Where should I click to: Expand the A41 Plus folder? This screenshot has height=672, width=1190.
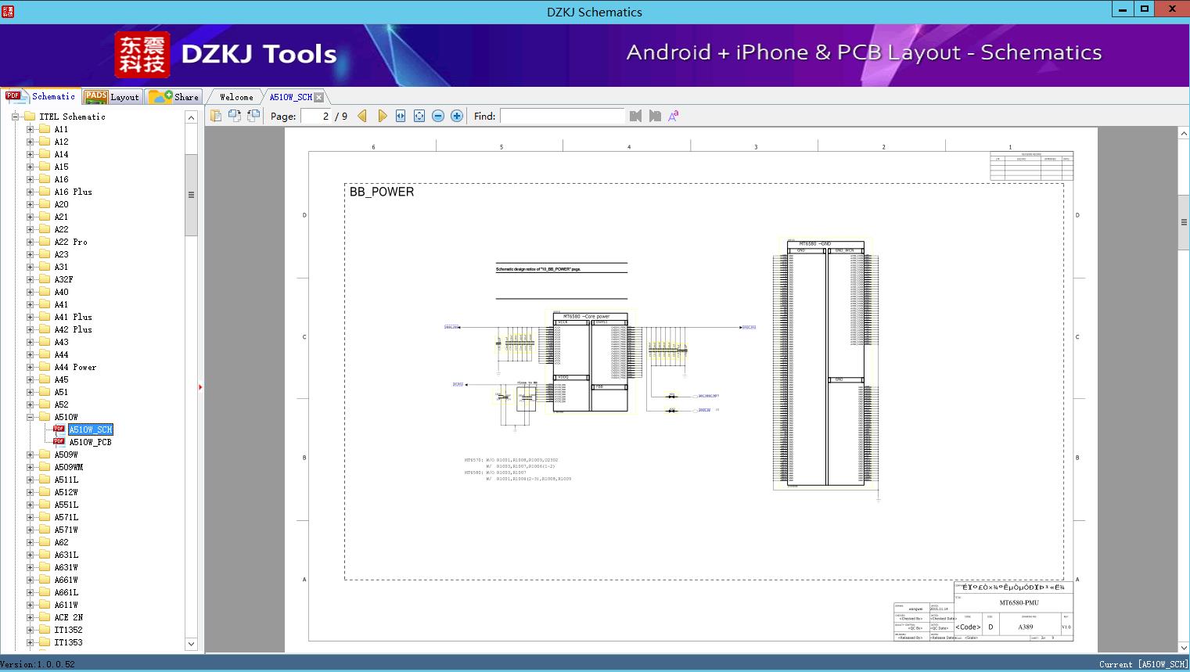point(30,317)
